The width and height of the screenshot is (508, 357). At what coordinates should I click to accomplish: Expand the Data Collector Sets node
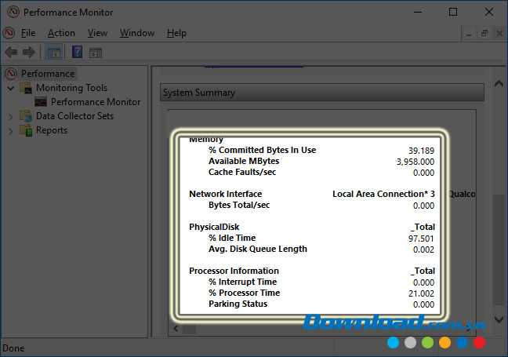[x=10, y=116]
